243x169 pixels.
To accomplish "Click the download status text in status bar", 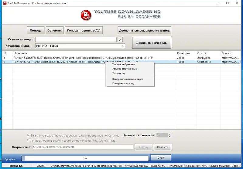I will coord(144,166).
